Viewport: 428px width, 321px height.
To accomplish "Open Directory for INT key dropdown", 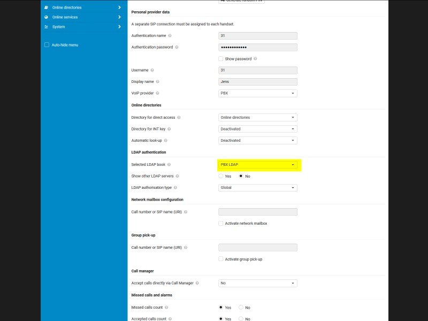I will 258,129.
